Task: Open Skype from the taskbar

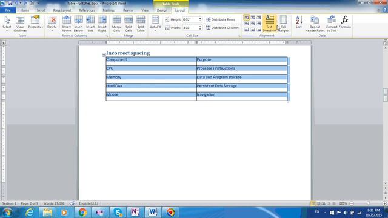Action: click(x=118, y=213)
